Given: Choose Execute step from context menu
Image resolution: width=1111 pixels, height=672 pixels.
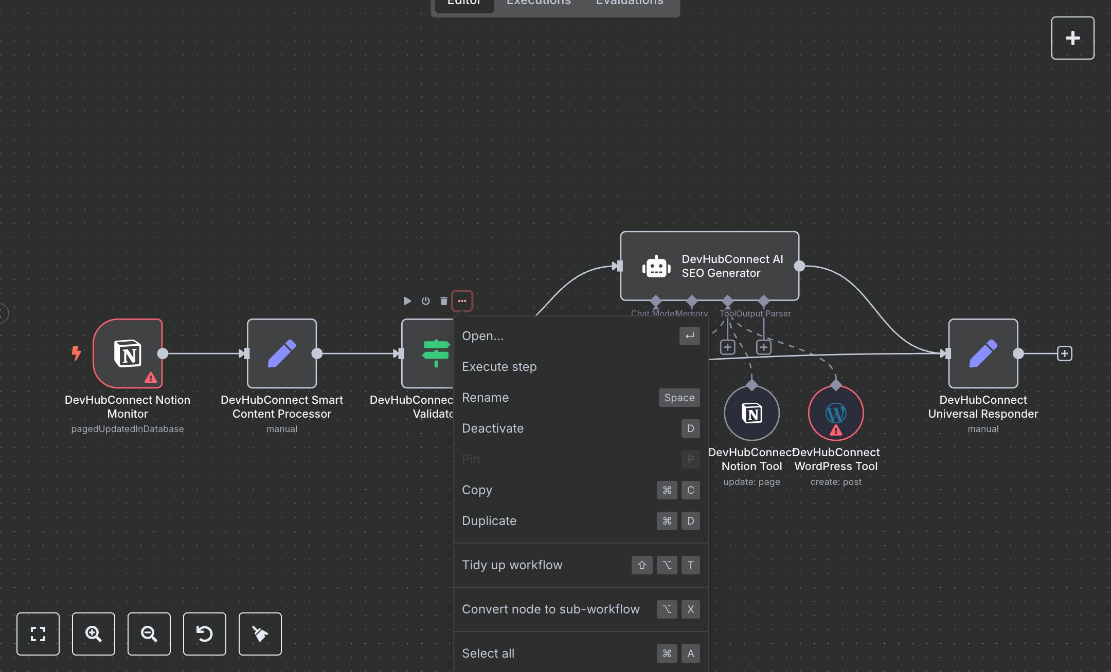Looking at the screenshot, I should [x=499, y=366].
